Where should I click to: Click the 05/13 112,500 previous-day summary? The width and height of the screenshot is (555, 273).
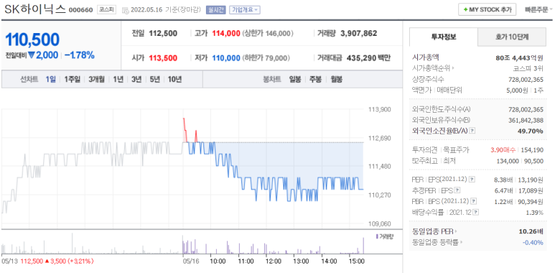(x=47, y=262)
